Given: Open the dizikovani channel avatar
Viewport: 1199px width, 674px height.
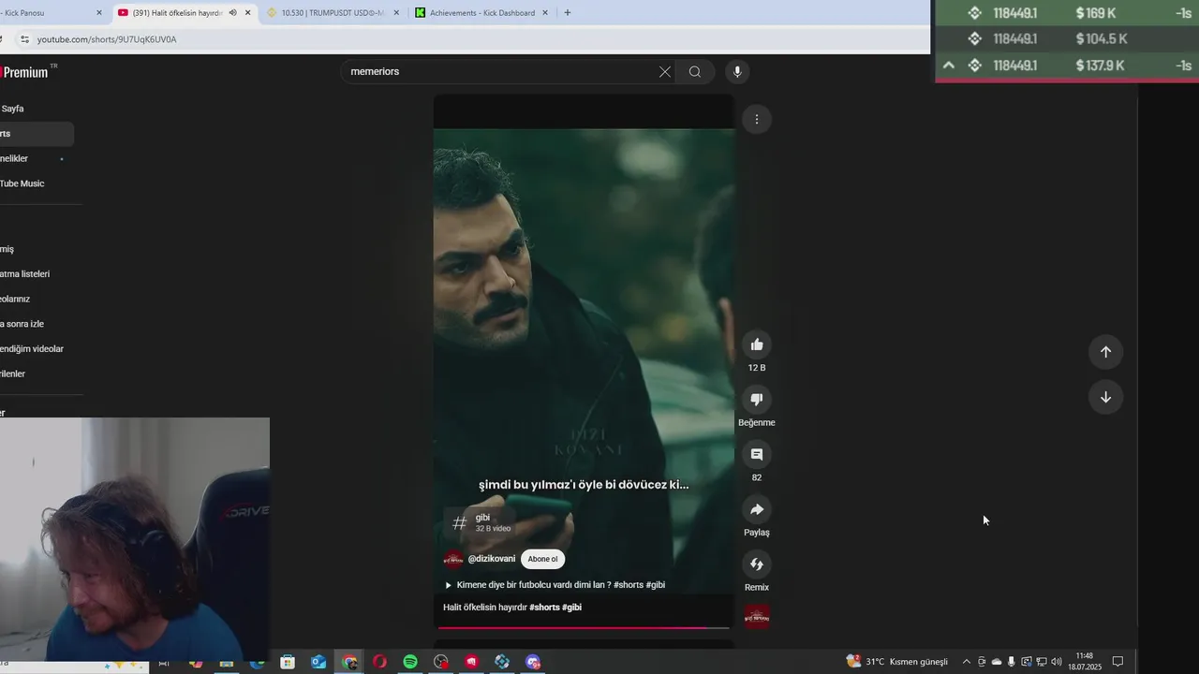Looking at the screenshot, I should (453, 559).
